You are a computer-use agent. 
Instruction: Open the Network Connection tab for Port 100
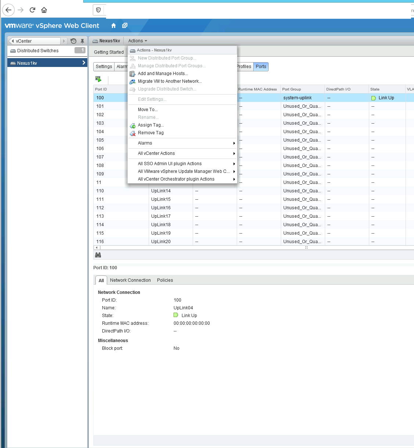coord(130,280)
